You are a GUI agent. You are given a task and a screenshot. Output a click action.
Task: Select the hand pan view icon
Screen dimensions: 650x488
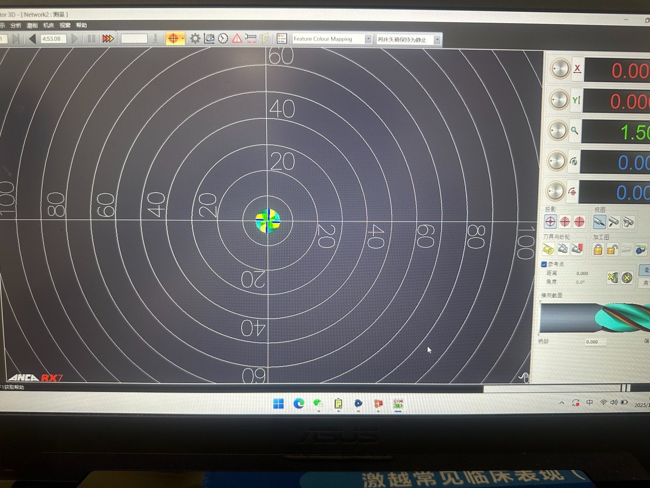(628, 222)
